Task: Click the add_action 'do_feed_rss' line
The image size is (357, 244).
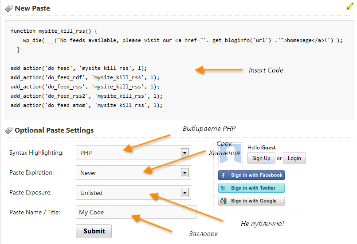Action: pos(85,87)
